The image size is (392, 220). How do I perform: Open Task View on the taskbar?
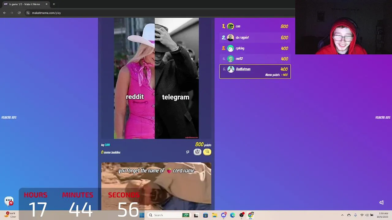pyautogui.click(x=196, y=215)
